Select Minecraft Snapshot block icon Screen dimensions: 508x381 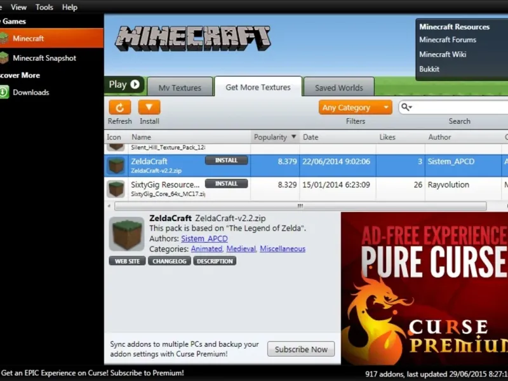coord(4,58)
